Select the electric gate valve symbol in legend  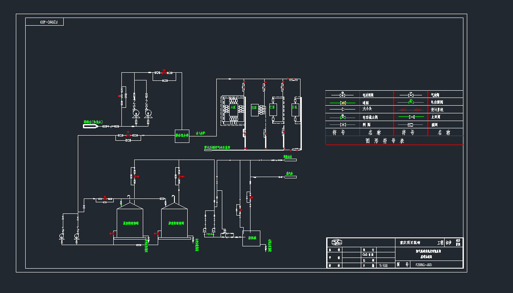[342, 95]
